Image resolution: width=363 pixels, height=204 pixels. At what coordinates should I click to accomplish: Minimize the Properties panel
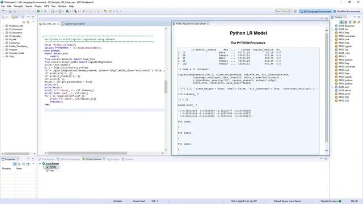pos(28,159)
